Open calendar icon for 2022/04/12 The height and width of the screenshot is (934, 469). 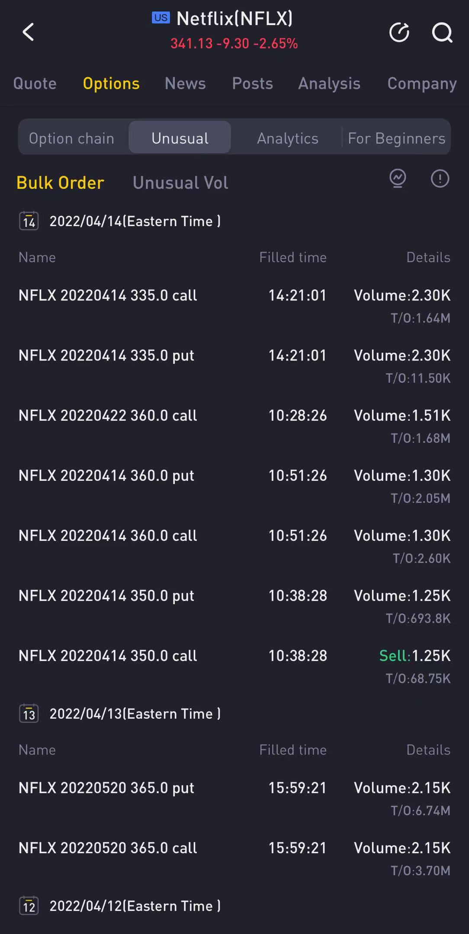pos(29,906)
